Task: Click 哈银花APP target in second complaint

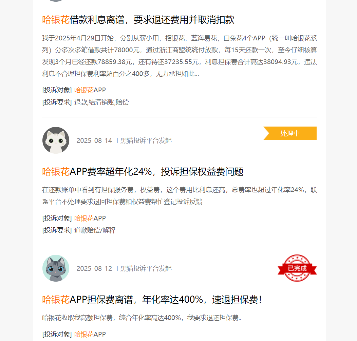Action: click(90, 218)
